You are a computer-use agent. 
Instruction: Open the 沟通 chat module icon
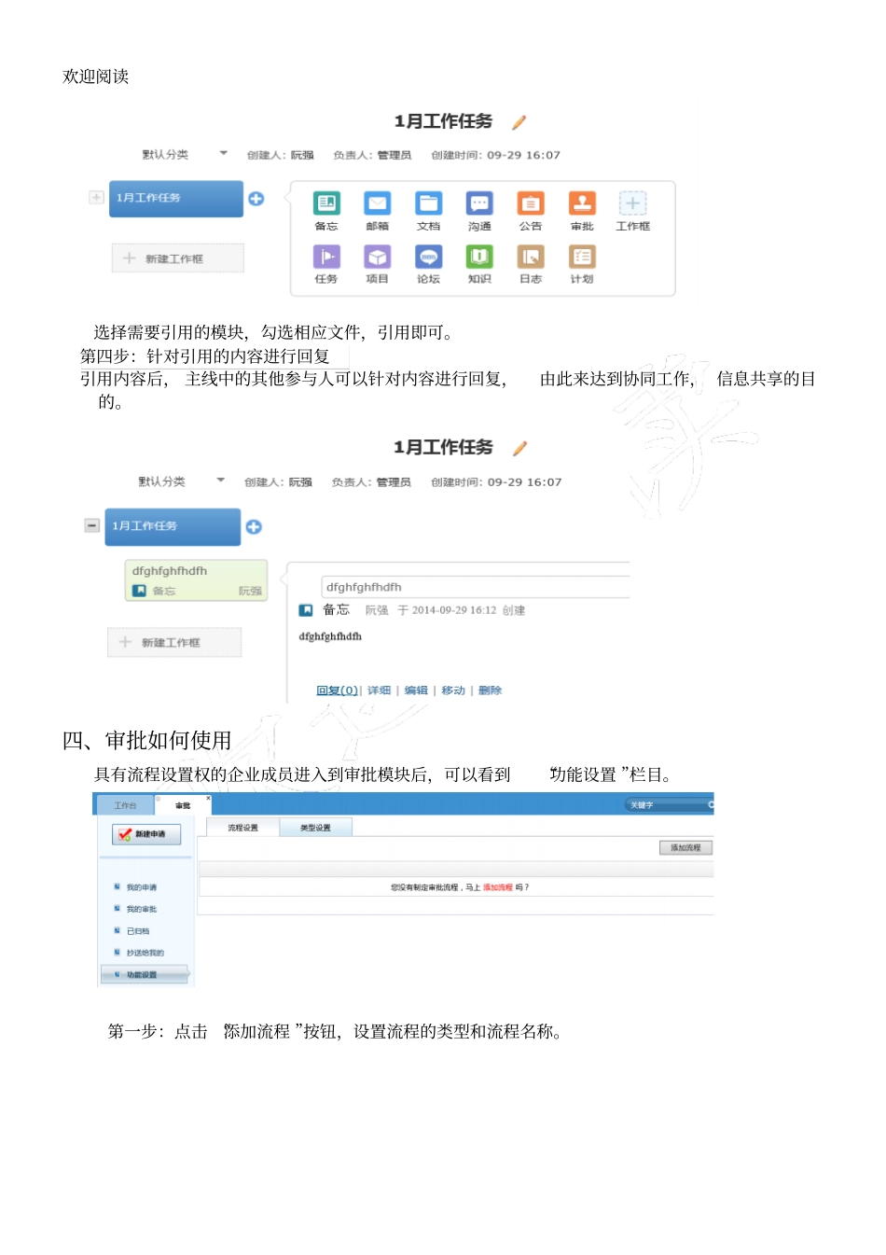[479, 202]
